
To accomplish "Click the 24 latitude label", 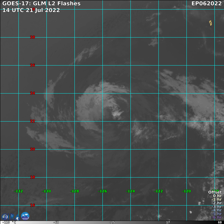I will tap(32, 93).
